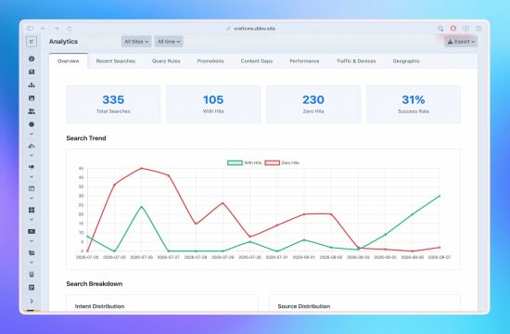This screenshot has width=510, height=334.
Task: Click the 230 Zero Hits card
Action: (313, 104)
